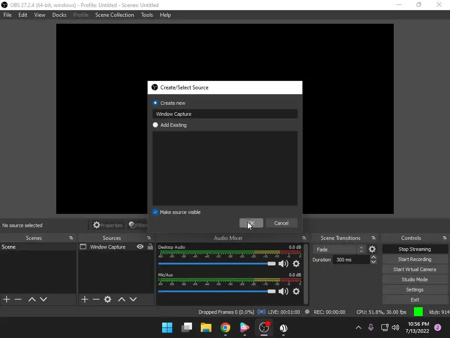
Task: Pop out the Controls dock
Action: [x=445, y=238]
